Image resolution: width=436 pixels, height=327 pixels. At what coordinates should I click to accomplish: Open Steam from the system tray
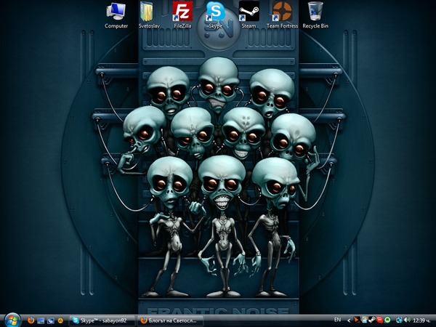click(x=372, y=320)
